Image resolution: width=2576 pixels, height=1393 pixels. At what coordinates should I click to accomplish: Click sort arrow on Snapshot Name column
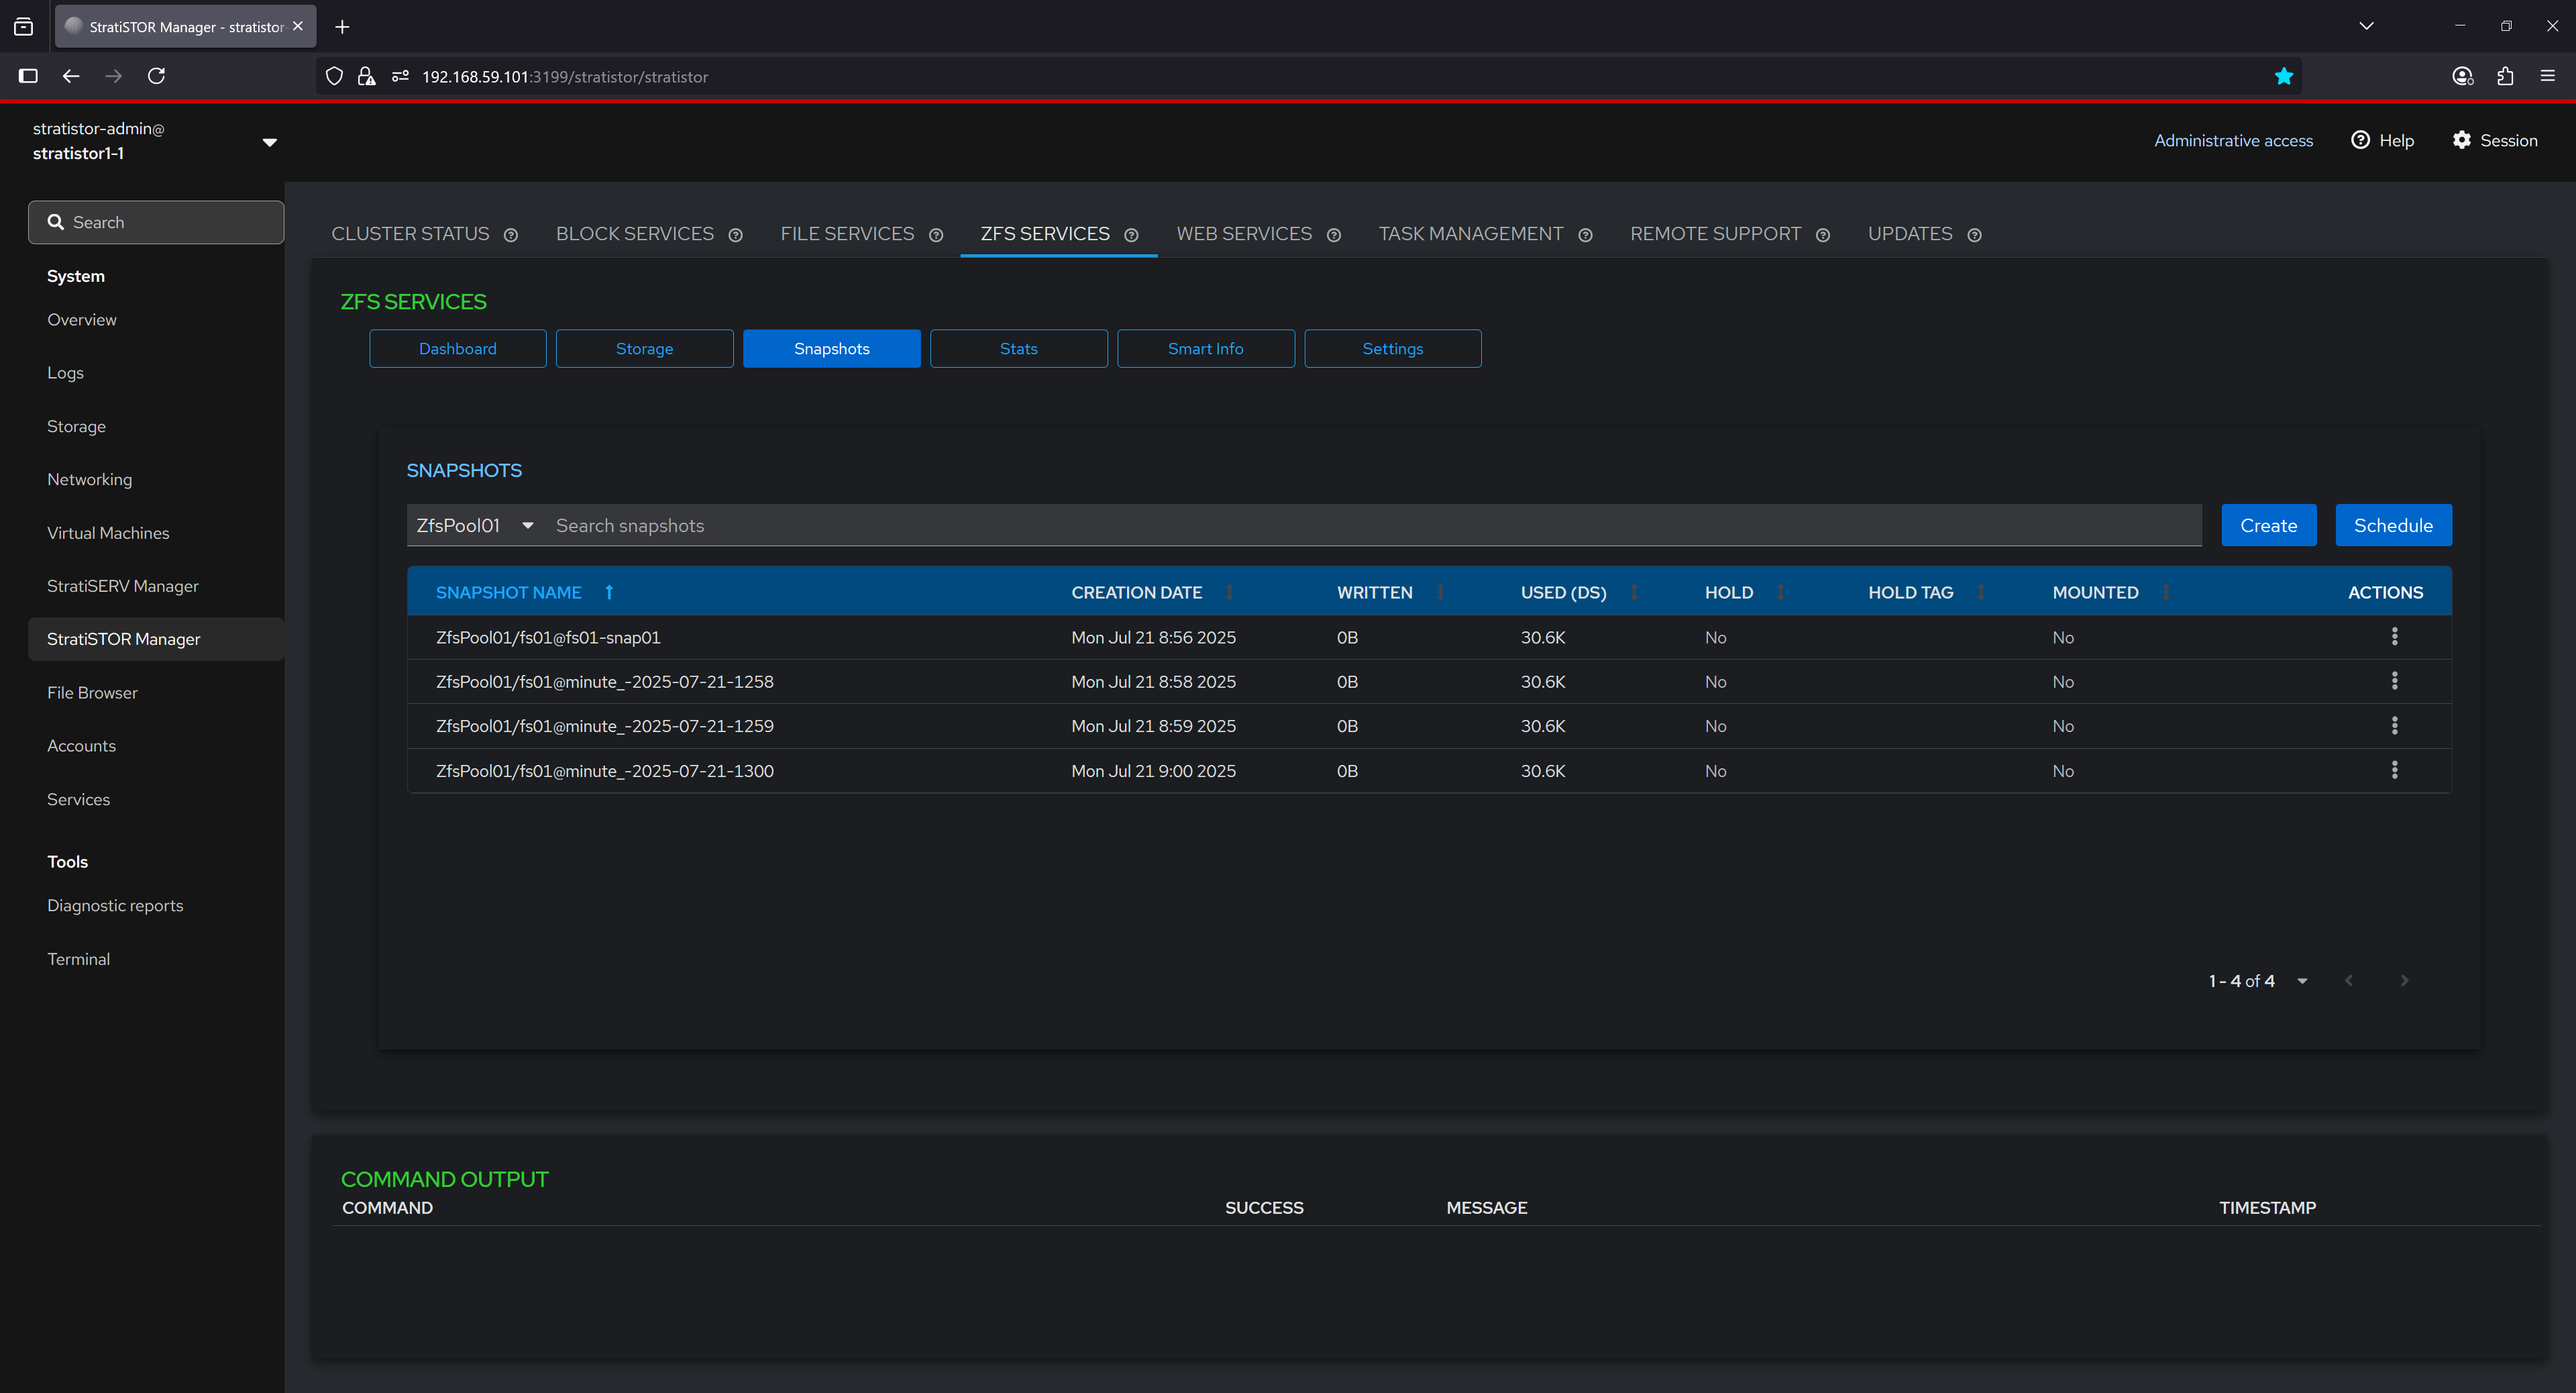609,592
